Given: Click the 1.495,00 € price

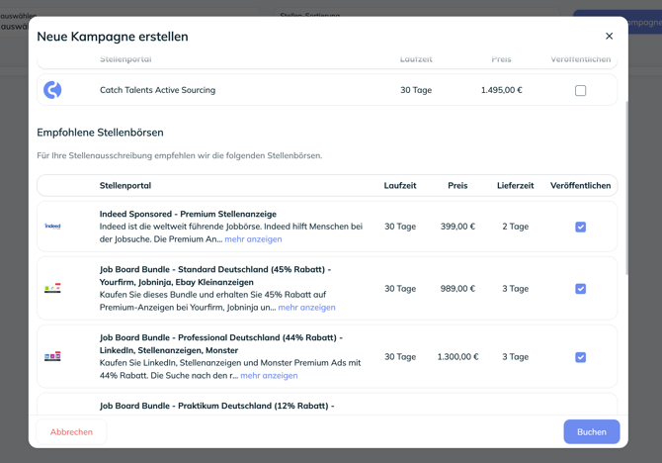Looking at the screenshot, I should 502,90.
